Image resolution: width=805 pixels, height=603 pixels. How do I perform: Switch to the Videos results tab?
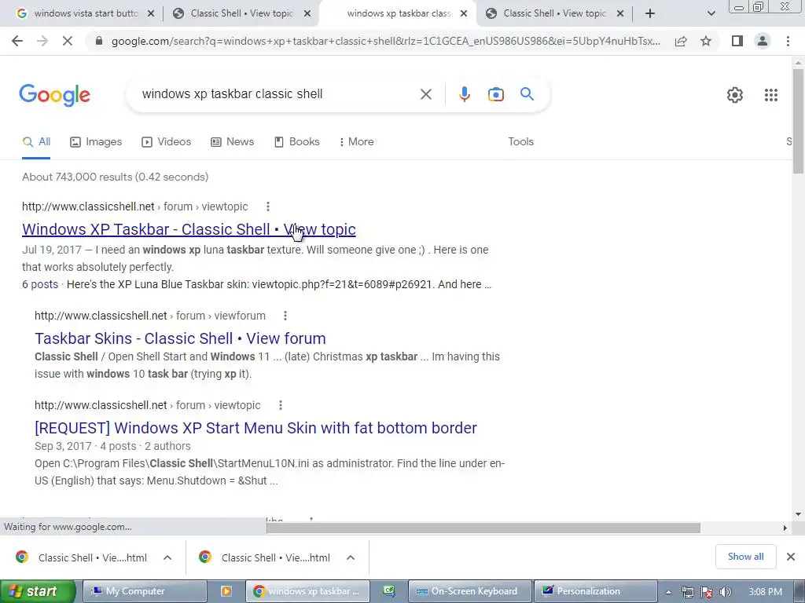167,142
